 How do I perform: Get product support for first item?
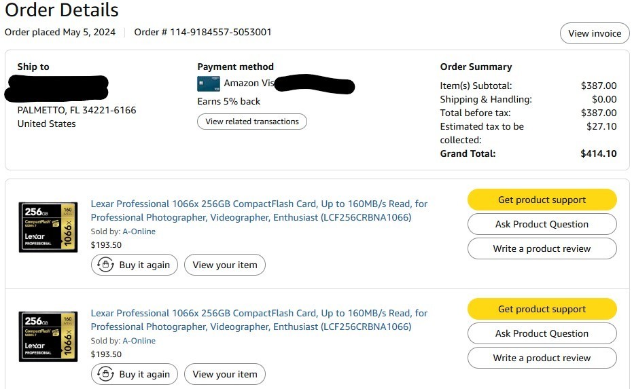click(x=542, y=200)
